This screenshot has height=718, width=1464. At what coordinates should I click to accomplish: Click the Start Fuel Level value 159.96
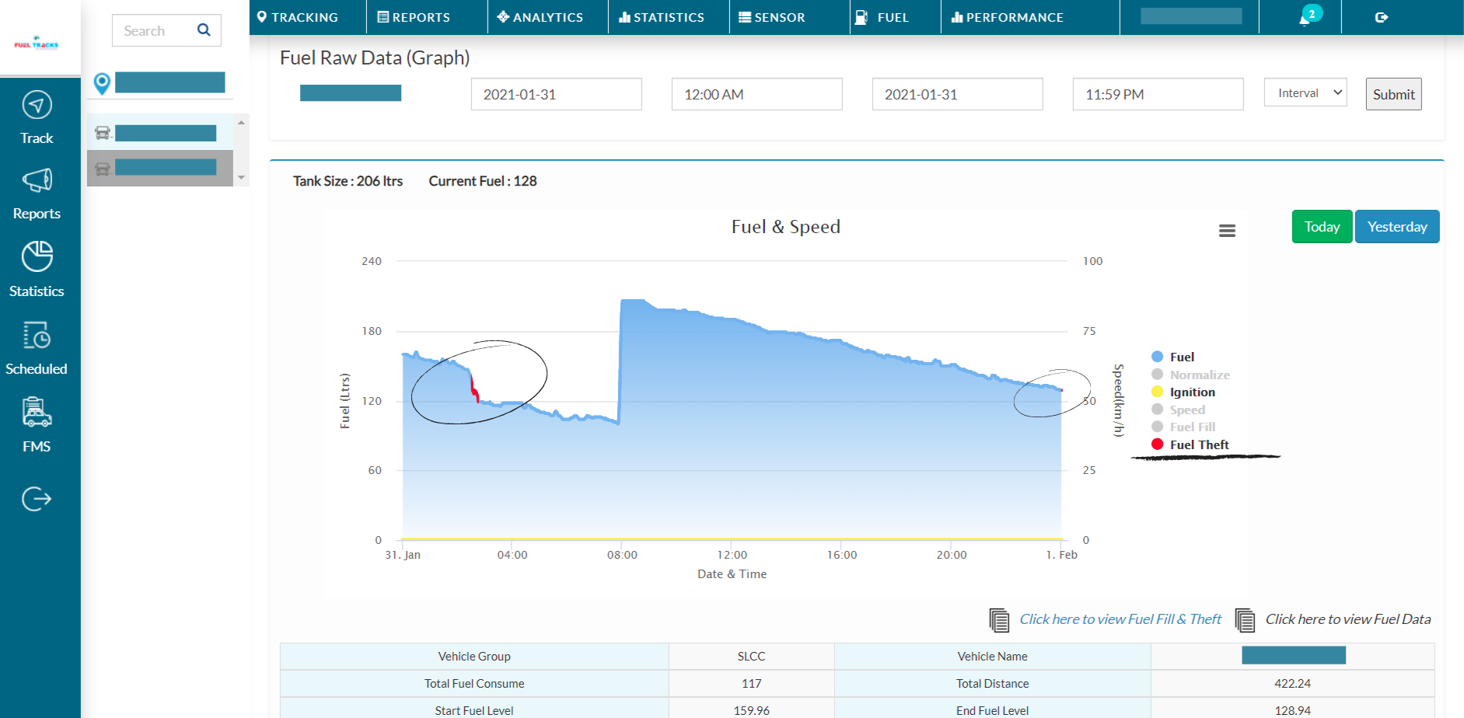coord(751,710)
